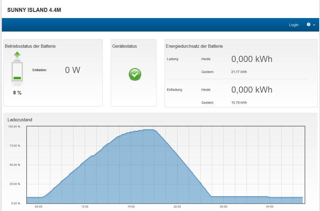This screenshot has width=320, height=211.
Task: Click the chart peak near 17:00
Action: click(148, 130)
